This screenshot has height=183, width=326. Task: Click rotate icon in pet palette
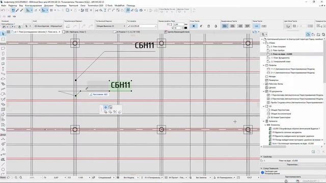coord(110,112)
